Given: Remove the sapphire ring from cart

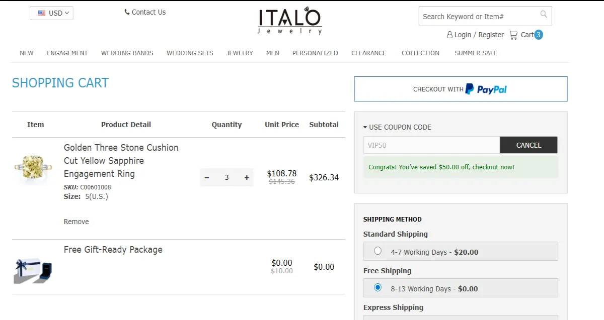Looking at the screenshot, I should 76,222.
